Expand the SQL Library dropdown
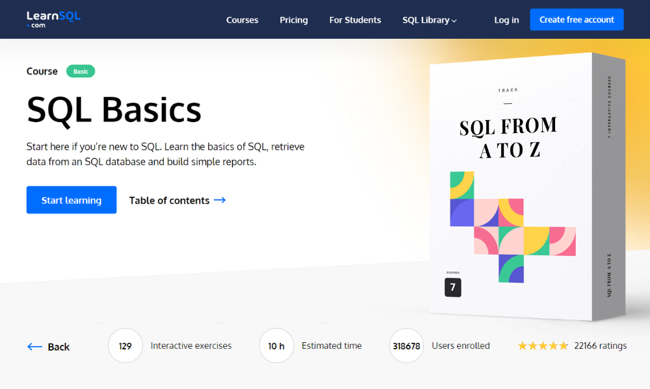650x389 pixels. [430, 20]
